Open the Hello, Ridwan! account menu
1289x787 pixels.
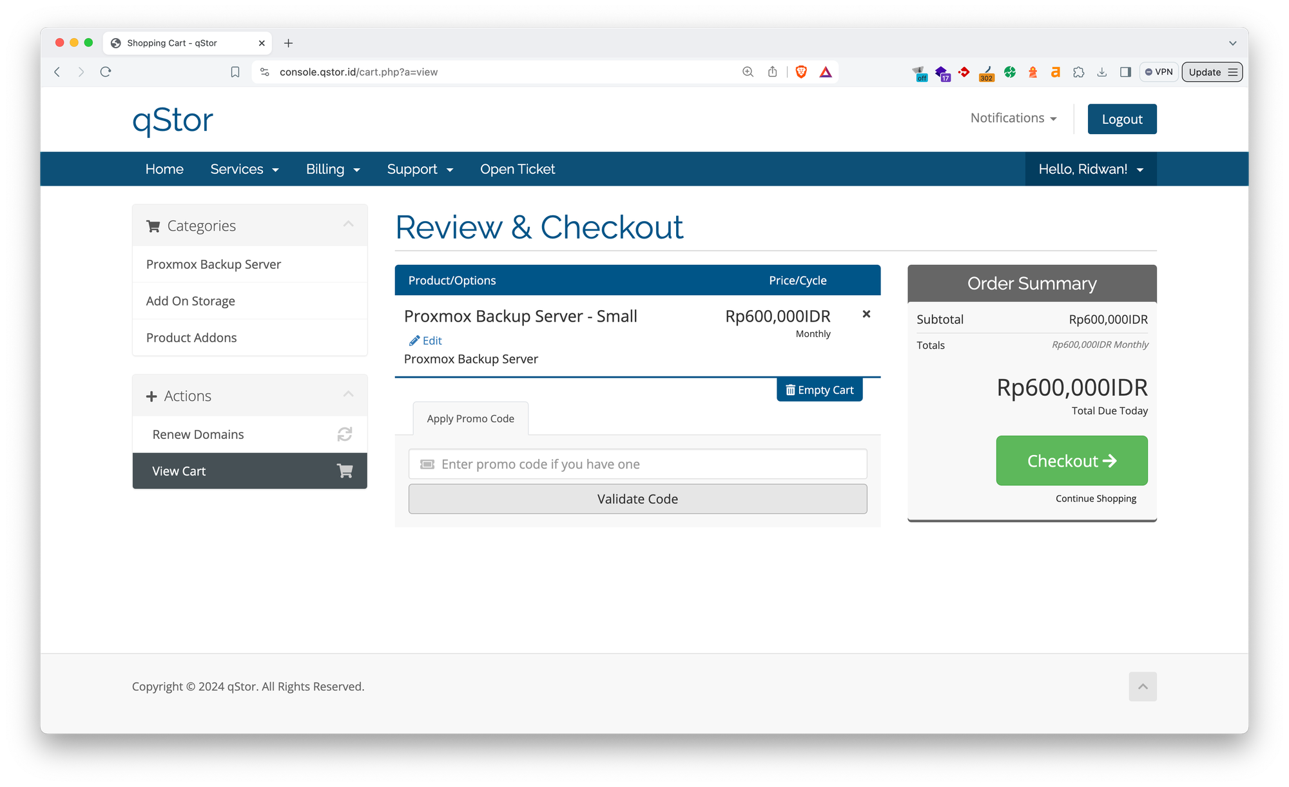(1091, 169)
